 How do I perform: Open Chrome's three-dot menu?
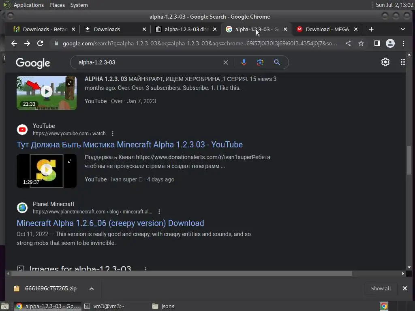[403, 43]
